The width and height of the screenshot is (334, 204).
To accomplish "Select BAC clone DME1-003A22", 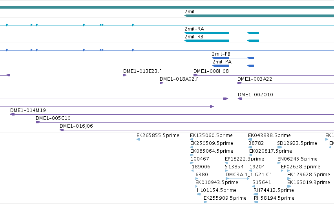I will point(286,83).
